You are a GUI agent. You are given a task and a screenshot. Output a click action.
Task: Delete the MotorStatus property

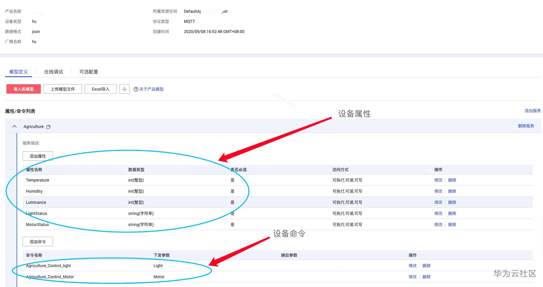click(x=452, y=225)
